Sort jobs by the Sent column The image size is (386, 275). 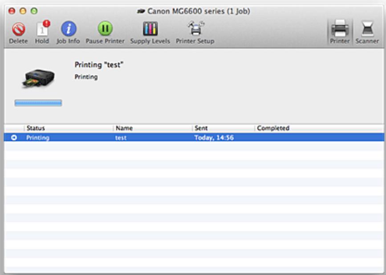click(x=223, y=128)
